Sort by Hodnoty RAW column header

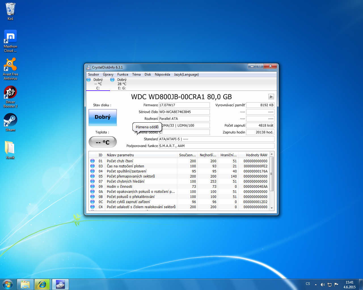(254, 155)
